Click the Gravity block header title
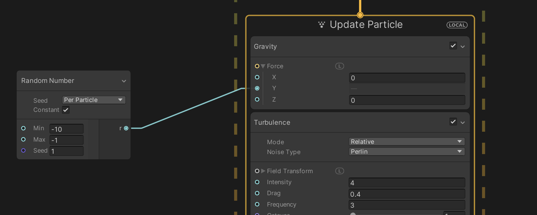Image resolution: width=537 pixels, height=215 pixels. [266, 47]
